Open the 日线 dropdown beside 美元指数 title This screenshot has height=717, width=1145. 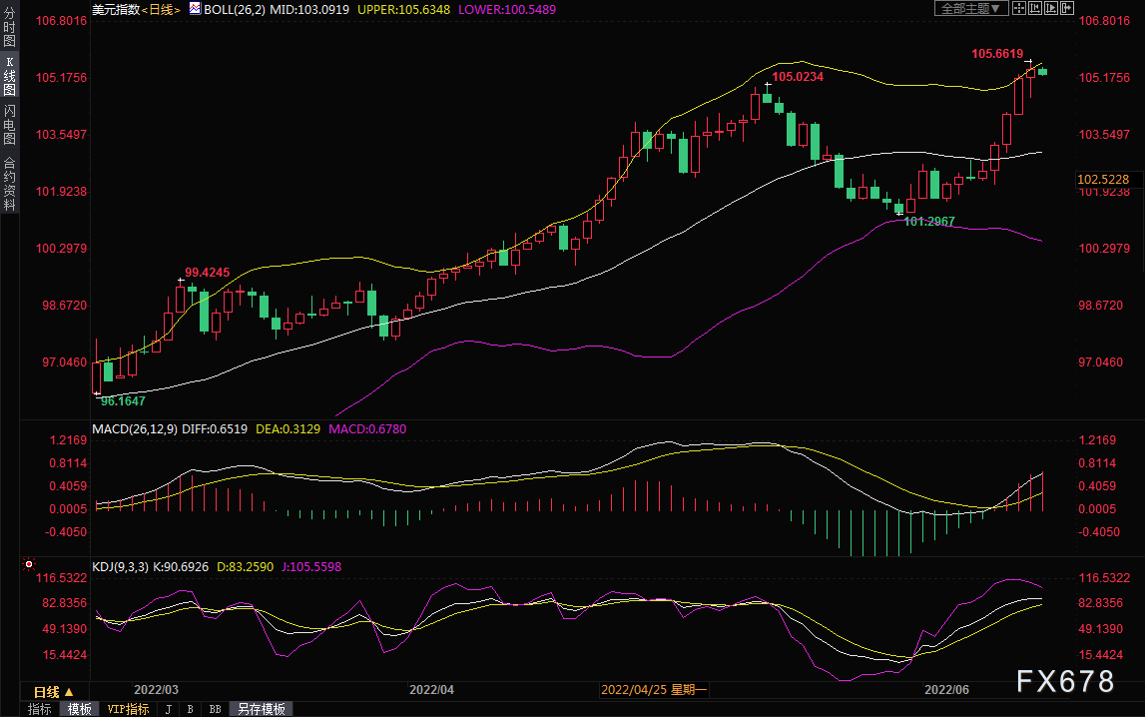(160, 10)
